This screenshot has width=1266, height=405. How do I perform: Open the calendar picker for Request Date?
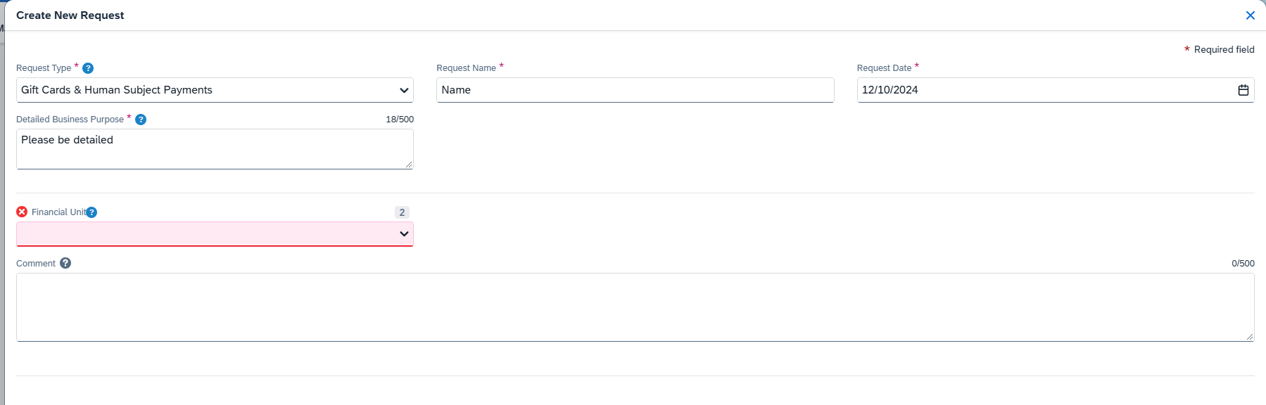tap(1243, 90)
